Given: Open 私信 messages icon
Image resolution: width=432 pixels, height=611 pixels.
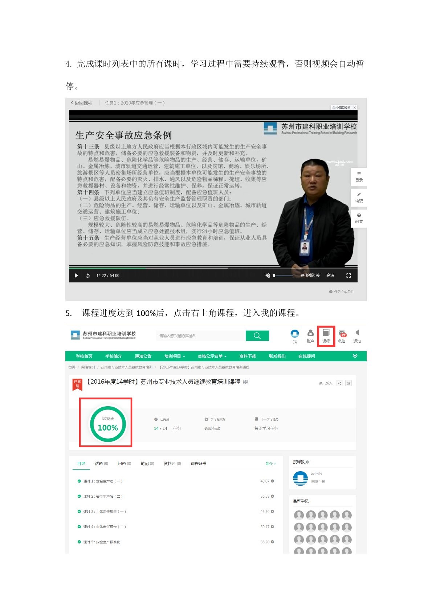Looking at the screenshot, I should click(342, 336).
